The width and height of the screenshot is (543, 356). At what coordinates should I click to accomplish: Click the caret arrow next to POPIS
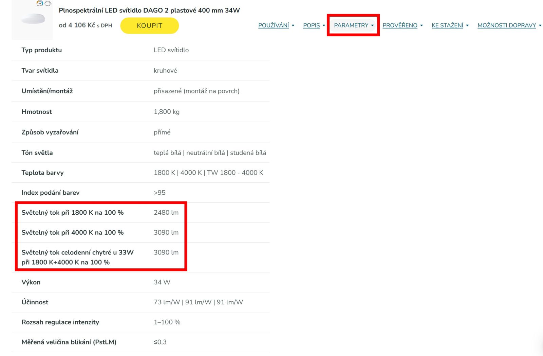(x=324, y=25)
